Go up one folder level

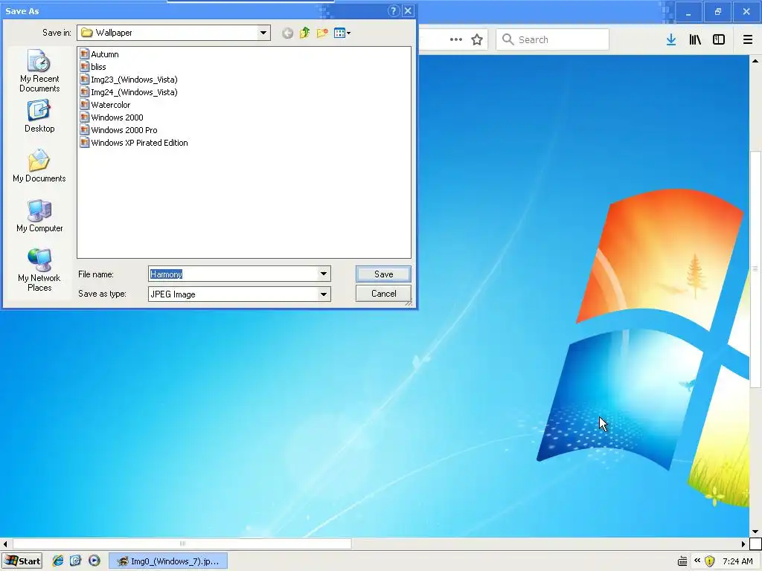[304, 33]
